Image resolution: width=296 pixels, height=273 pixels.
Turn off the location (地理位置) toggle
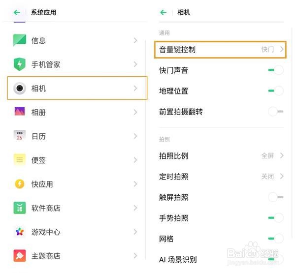coord(275,91)
